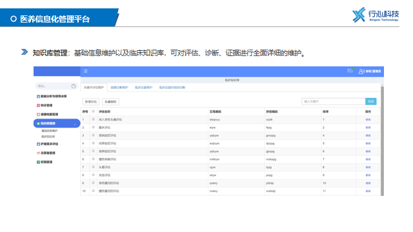Click the 'qneiry' wubi code cell
The height and width of the screenshot is (232, 413).
[x=214, y=183]
